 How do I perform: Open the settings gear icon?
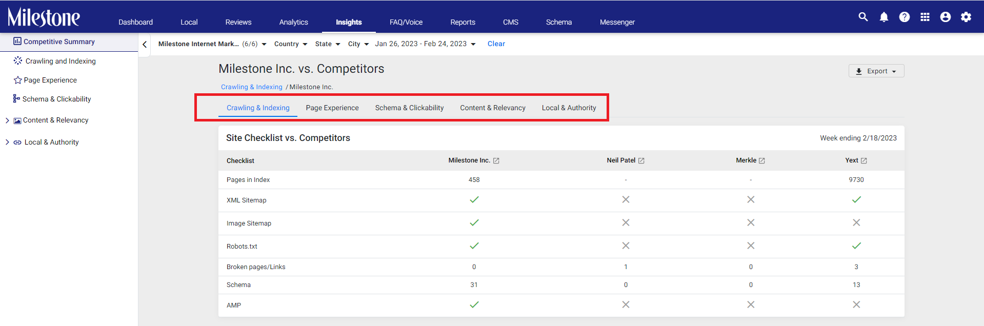point(966,17)
